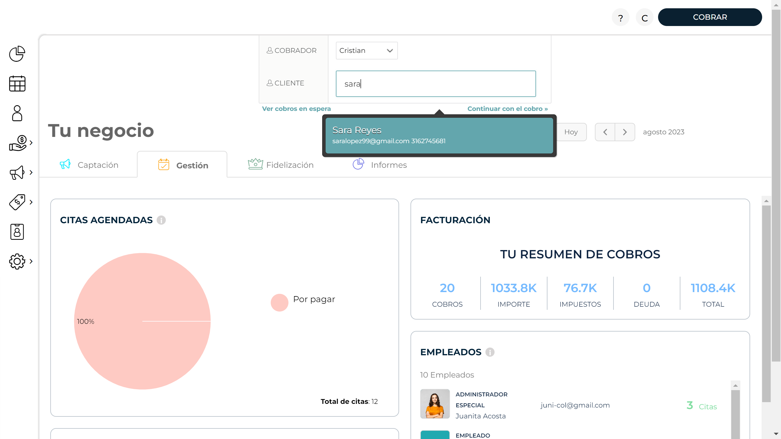Open the price tag sidebar icon
Viewport: 781px width, 439px height.
[17, 202]
